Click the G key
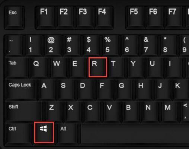The width and height of the screenshot is (189, 149). (x=125, y=89)
